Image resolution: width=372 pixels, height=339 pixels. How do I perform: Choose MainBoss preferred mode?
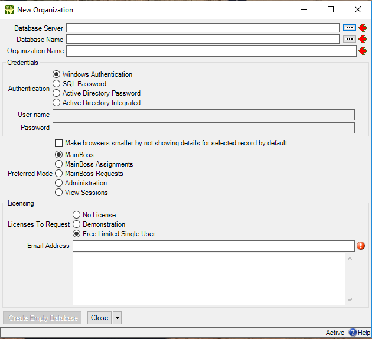pyautogui.click(x=74, y=155)
